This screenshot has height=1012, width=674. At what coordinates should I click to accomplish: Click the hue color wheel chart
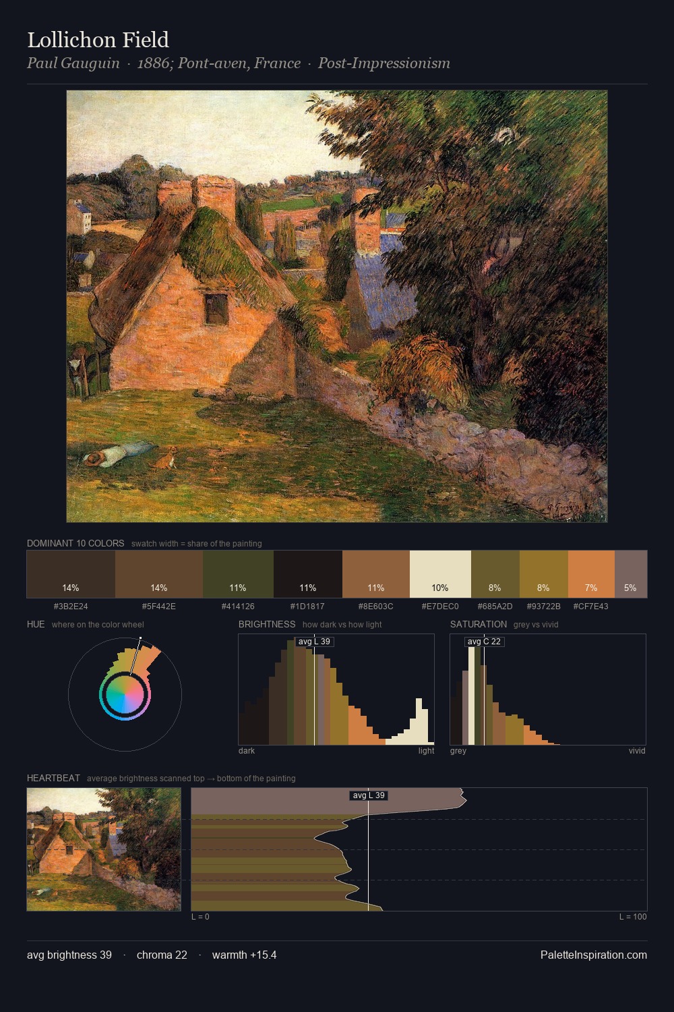(125, 694)
